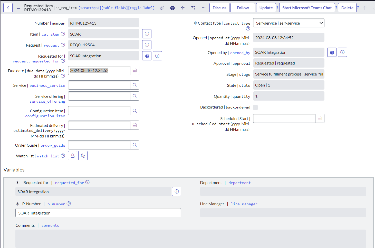Click the [table fields] link

point(114,8)
